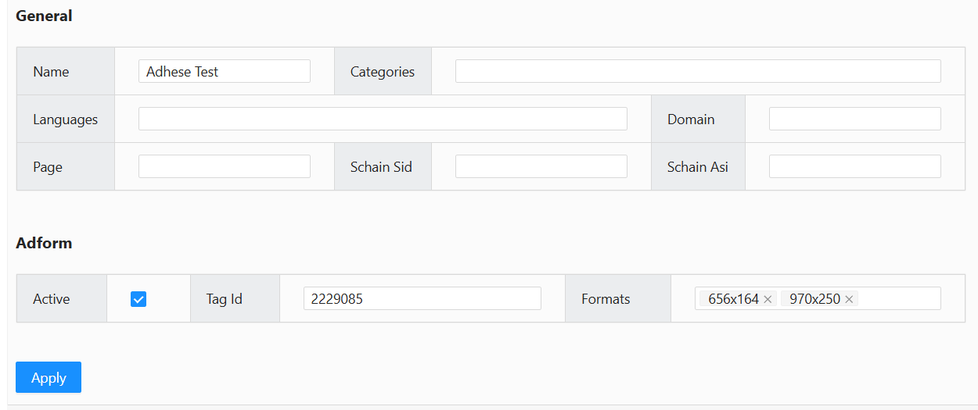The height and width of the screenshot is (410, 978).
Task: Click empty space in the Formats selector
Action: click(900, 299)
